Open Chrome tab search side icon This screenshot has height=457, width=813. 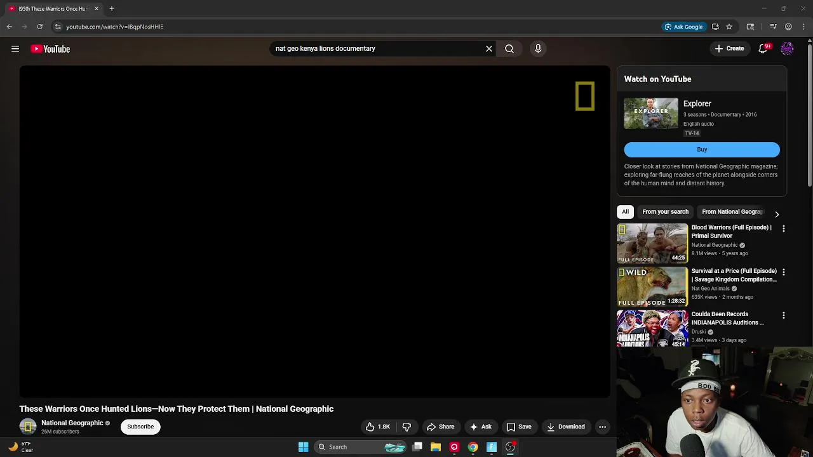[750, 27]
